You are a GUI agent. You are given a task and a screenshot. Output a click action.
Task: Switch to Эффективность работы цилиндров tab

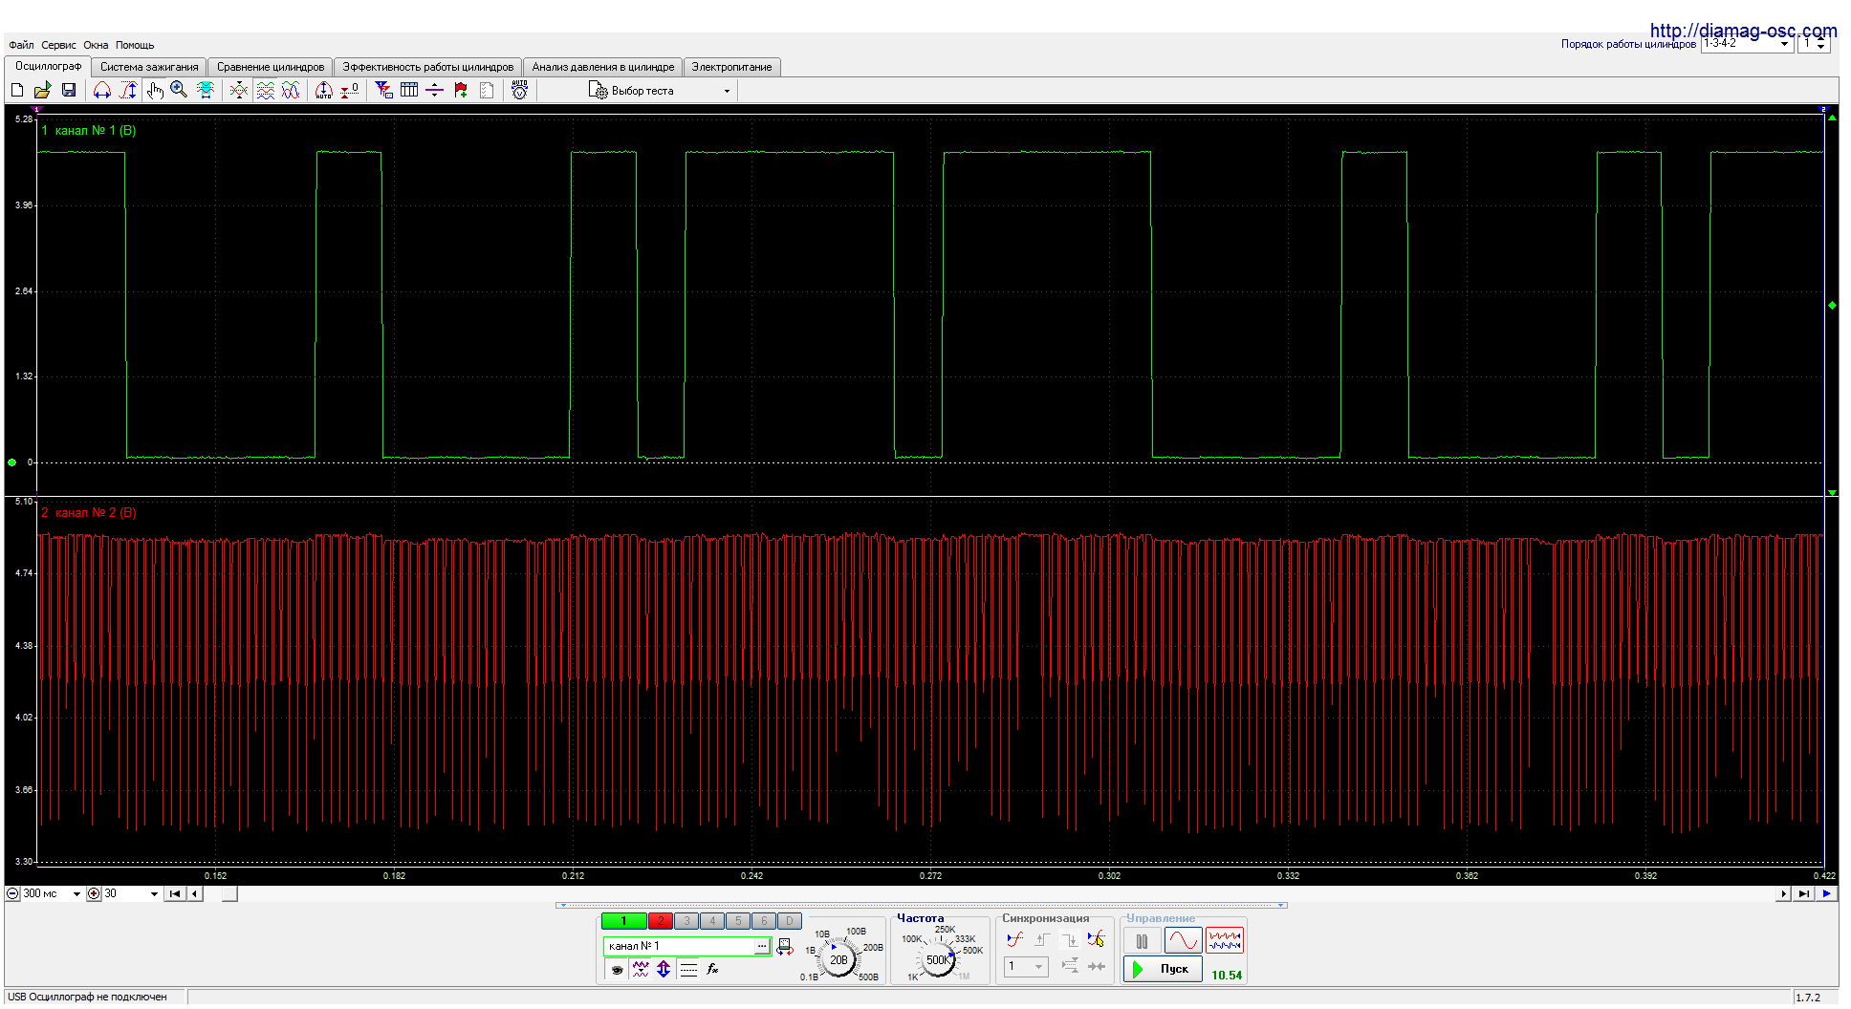[x=428, y=67]
